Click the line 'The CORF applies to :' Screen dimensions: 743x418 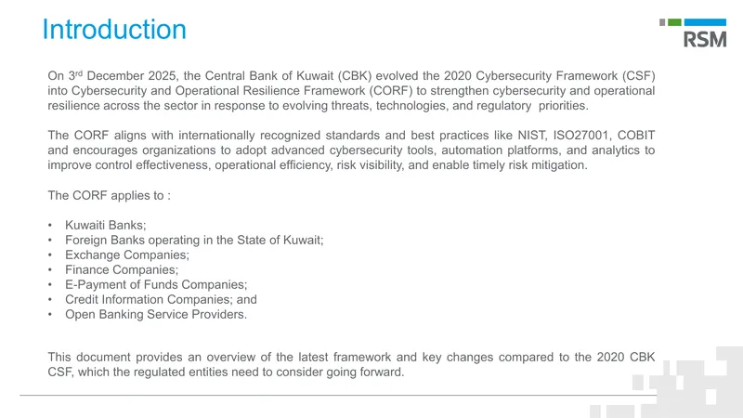pos(109,196)
